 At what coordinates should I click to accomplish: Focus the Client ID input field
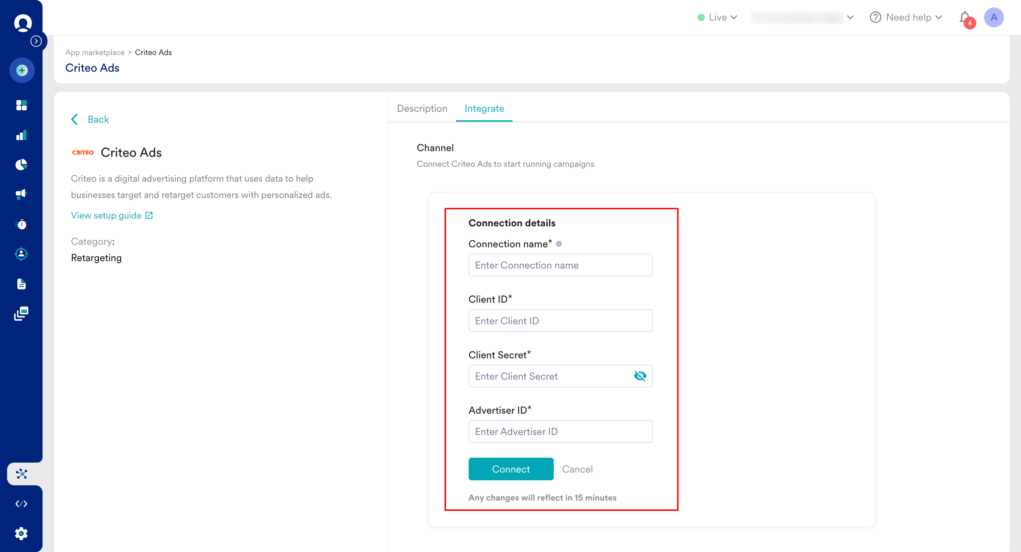[x=560, y=320]
